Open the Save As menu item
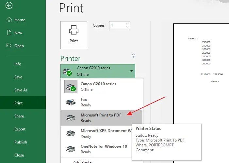This screenshot has width=229, height=163. [x=21, y=90]
